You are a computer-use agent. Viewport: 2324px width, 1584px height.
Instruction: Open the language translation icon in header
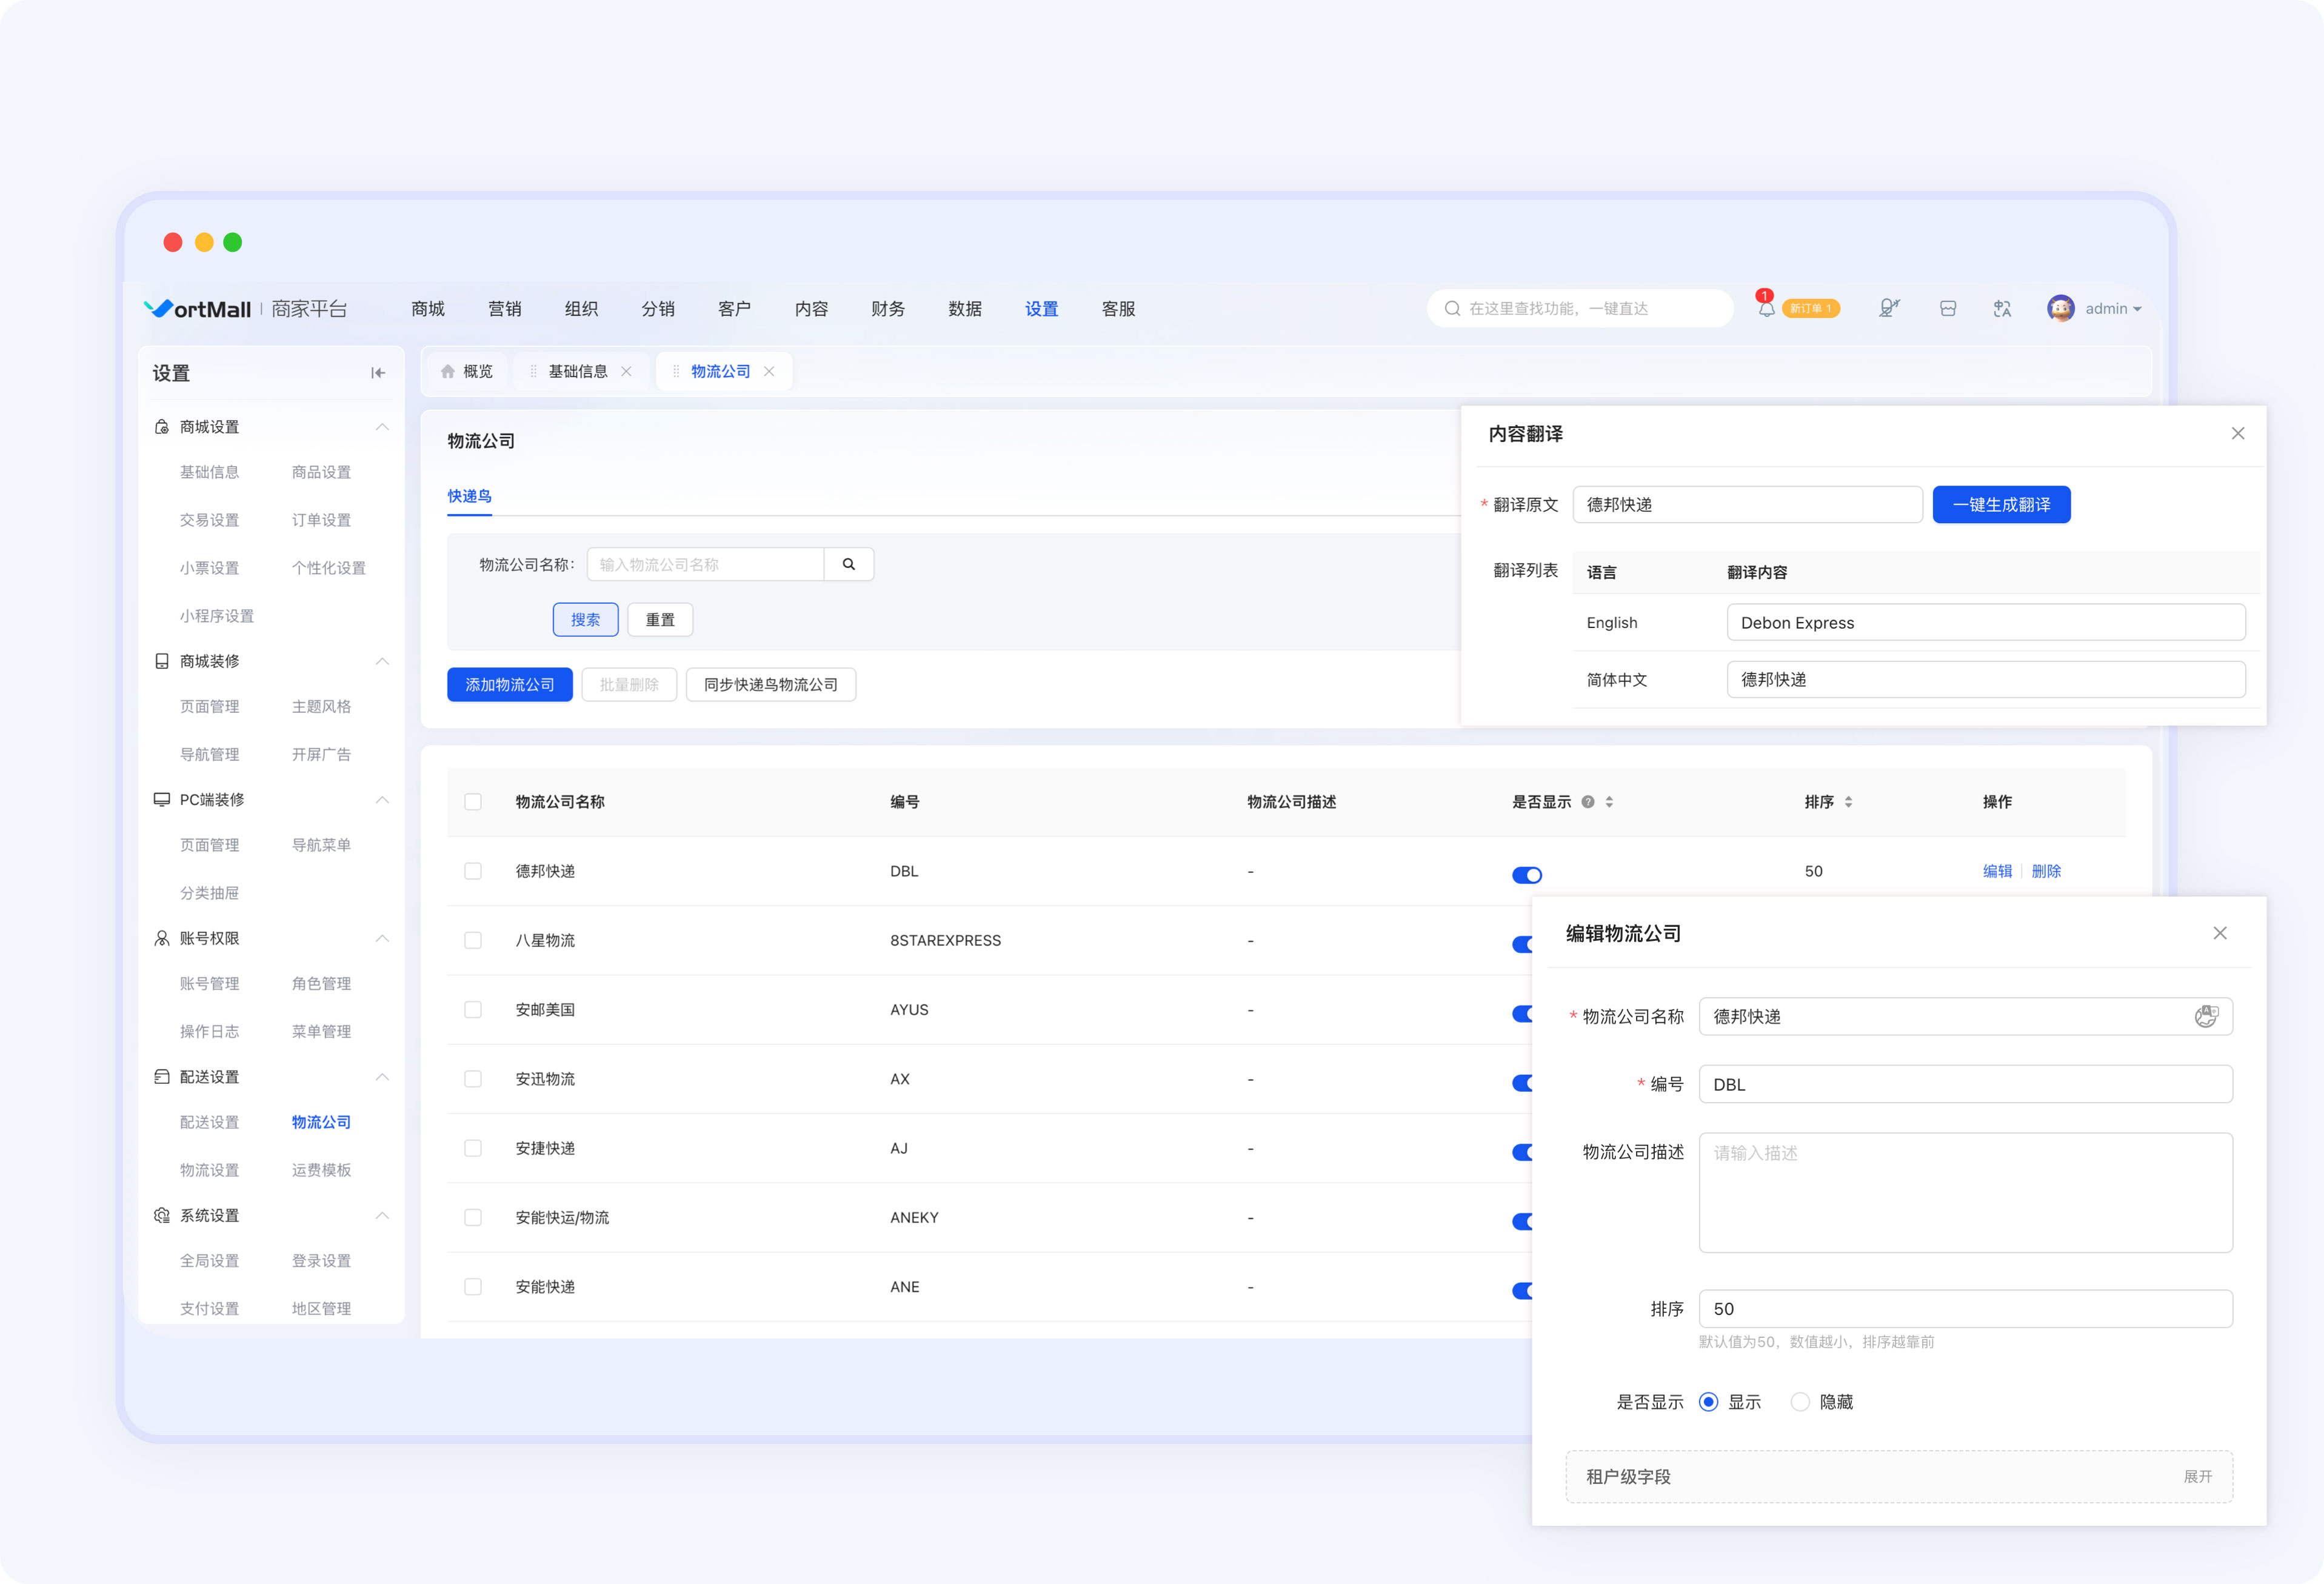click(x=2002, y=308)
